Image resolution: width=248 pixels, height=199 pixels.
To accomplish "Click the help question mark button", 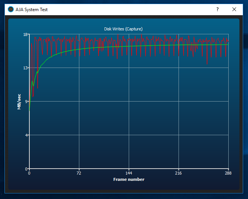I will [x=218, y=10].
